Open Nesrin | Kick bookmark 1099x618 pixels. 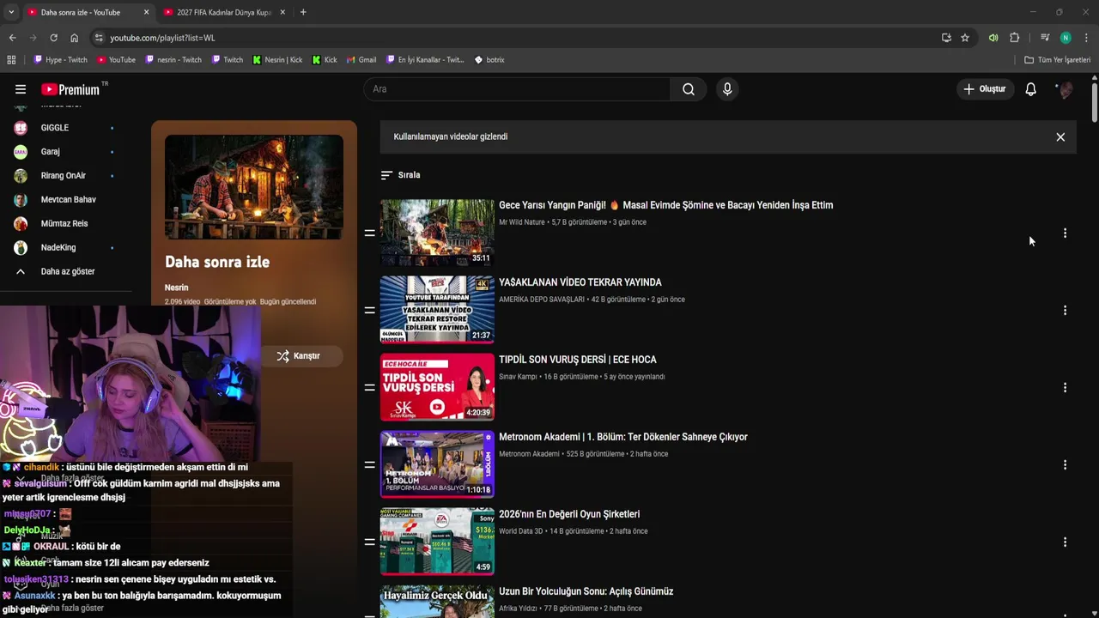tap(277, 60)
